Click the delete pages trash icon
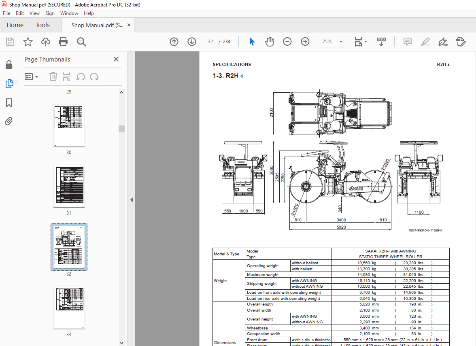 [x=53, y=76]
